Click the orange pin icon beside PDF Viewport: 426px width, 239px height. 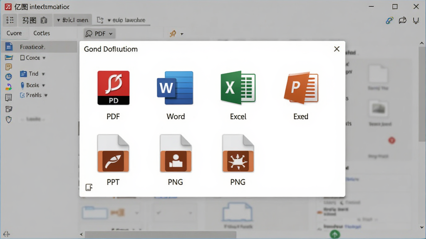[x=173, y=34]
